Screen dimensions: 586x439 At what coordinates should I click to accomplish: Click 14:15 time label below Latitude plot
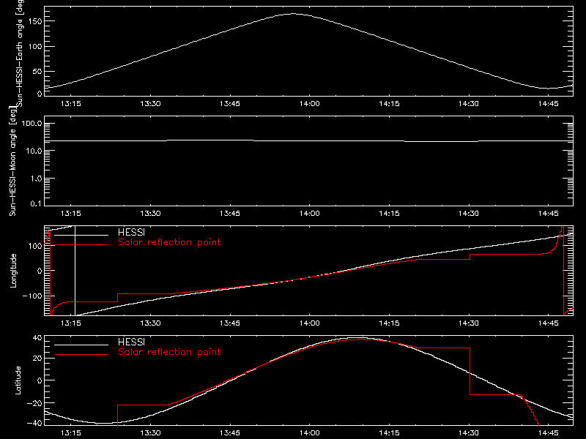(389, 432)
